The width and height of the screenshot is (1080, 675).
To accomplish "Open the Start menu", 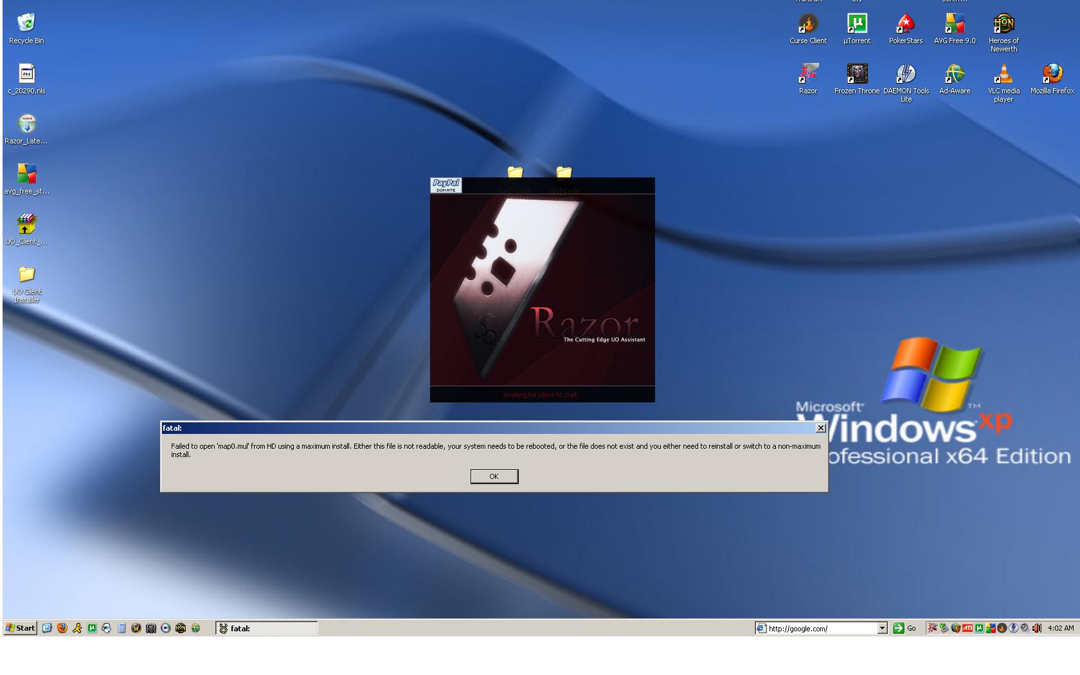I will pyautogui.click(x=20, y=628).
